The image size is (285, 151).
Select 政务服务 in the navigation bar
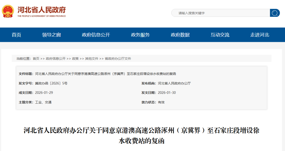coord(140,35)
